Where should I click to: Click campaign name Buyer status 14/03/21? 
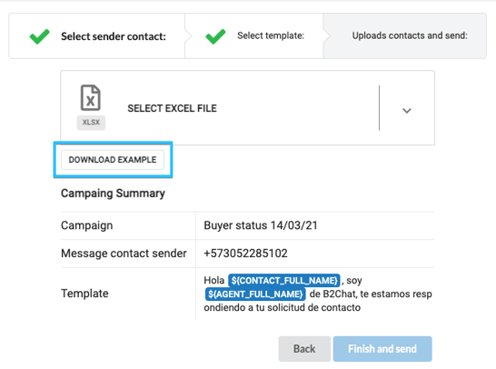point(261,225)
